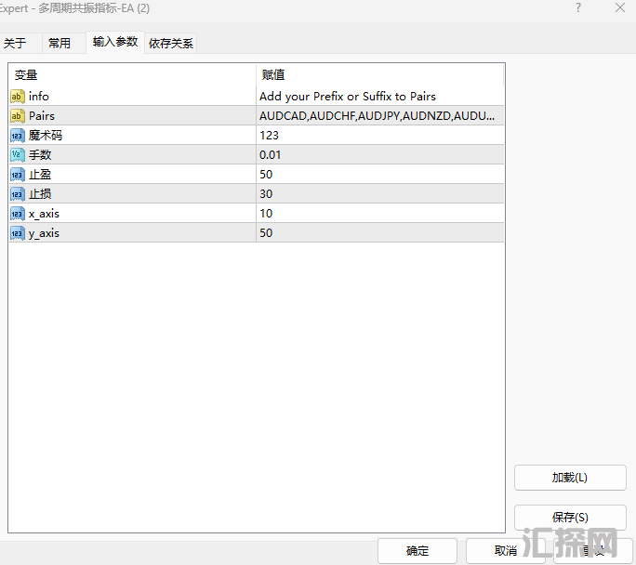Select the 输入参数 tab
Screen dimensions: 636x565
[115, 42]
